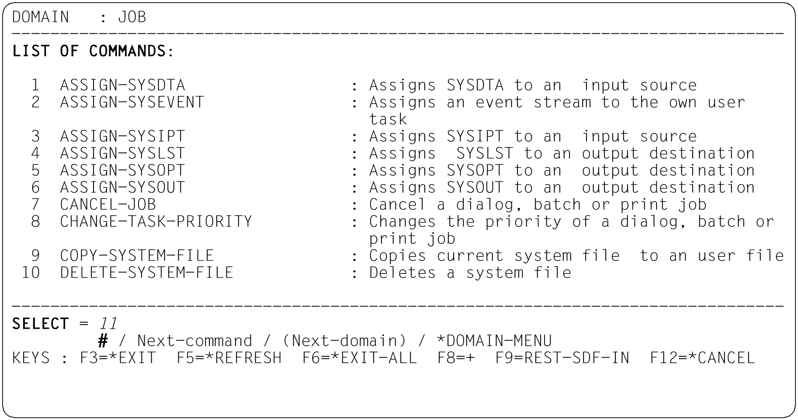Select ASSIGN-SYSOPT in the list
The width and height of the screenshot is (798, 420).
122,170
